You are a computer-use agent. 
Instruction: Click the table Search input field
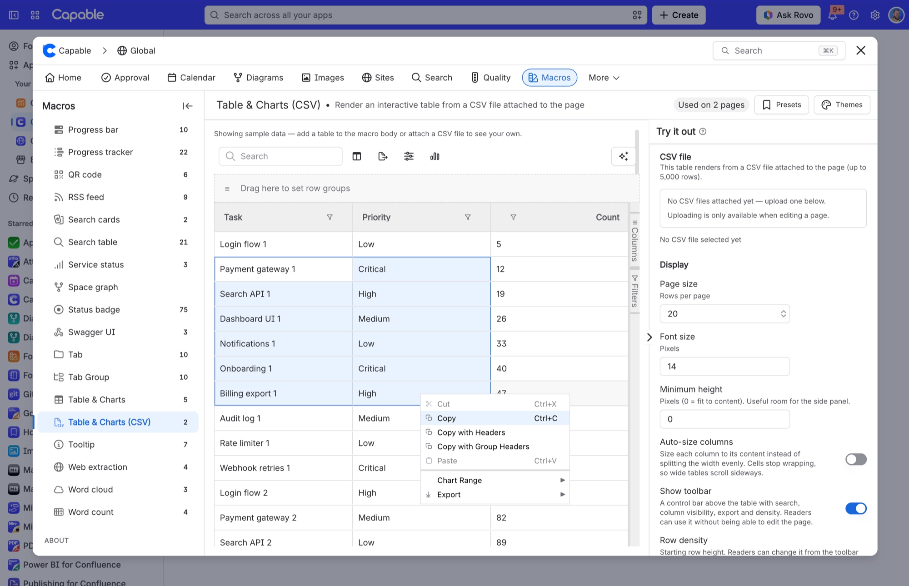click(280, 156)
